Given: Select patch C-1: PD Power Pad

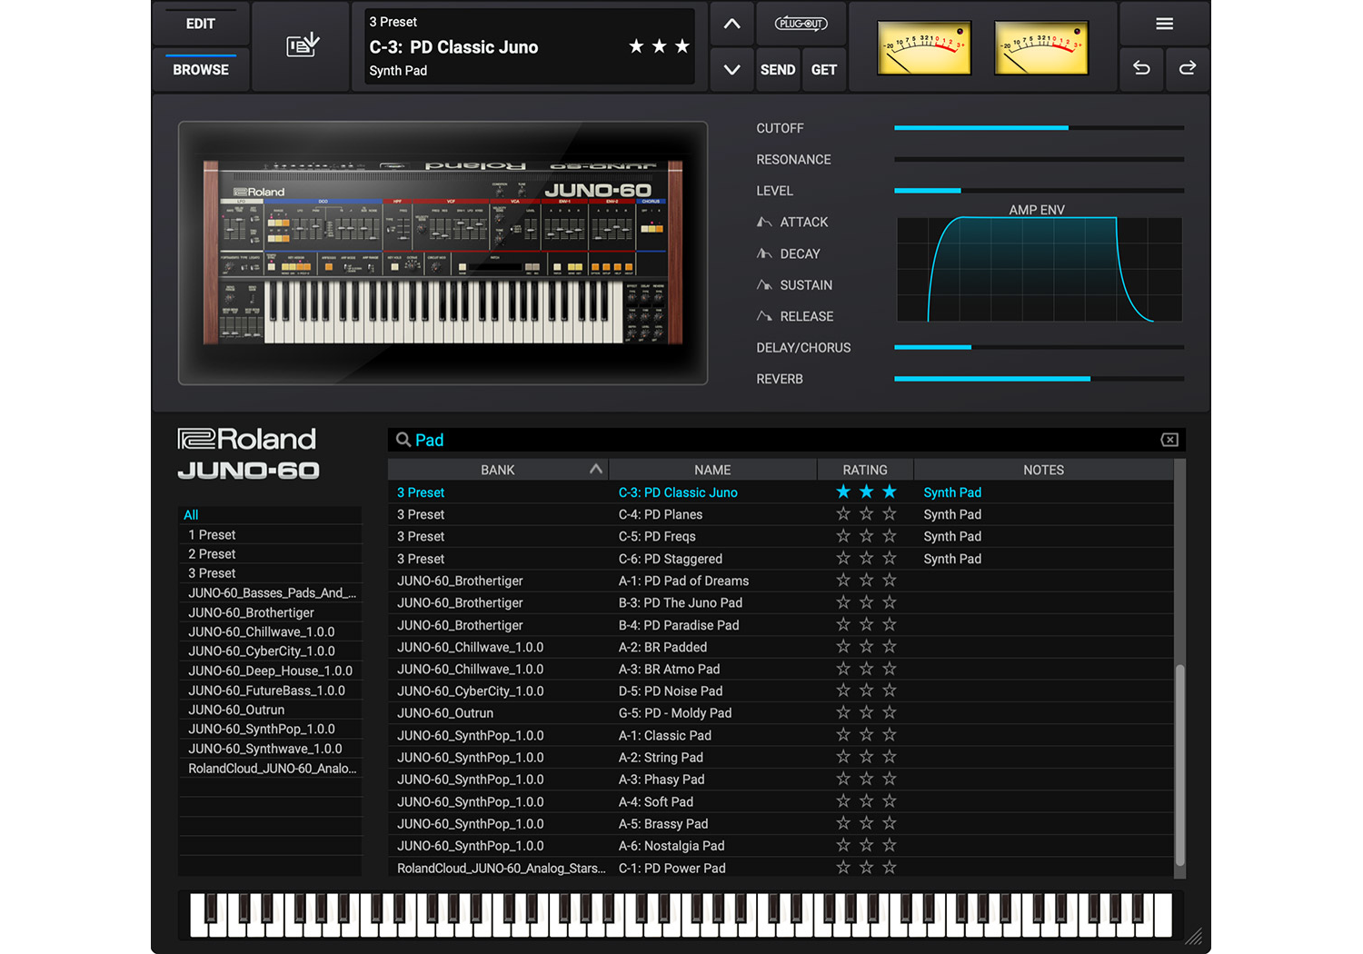Looking at the screenshot, I should tap(781, 868).
